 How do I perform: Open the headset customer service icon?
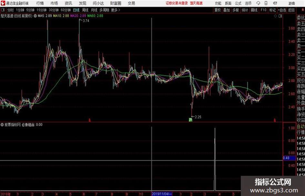[258, 3]
